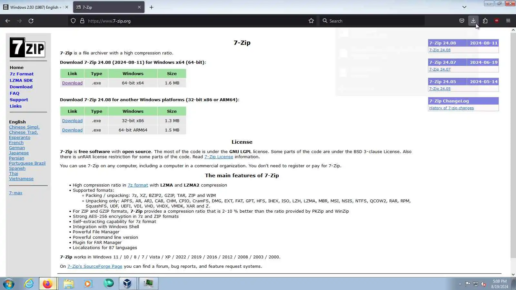Open the Download sidebar page
516x290 pixels.
click(21, 87)
